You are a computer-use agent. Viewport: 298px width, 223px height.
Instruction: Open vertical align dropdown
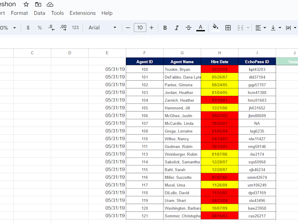coord(276,28)
